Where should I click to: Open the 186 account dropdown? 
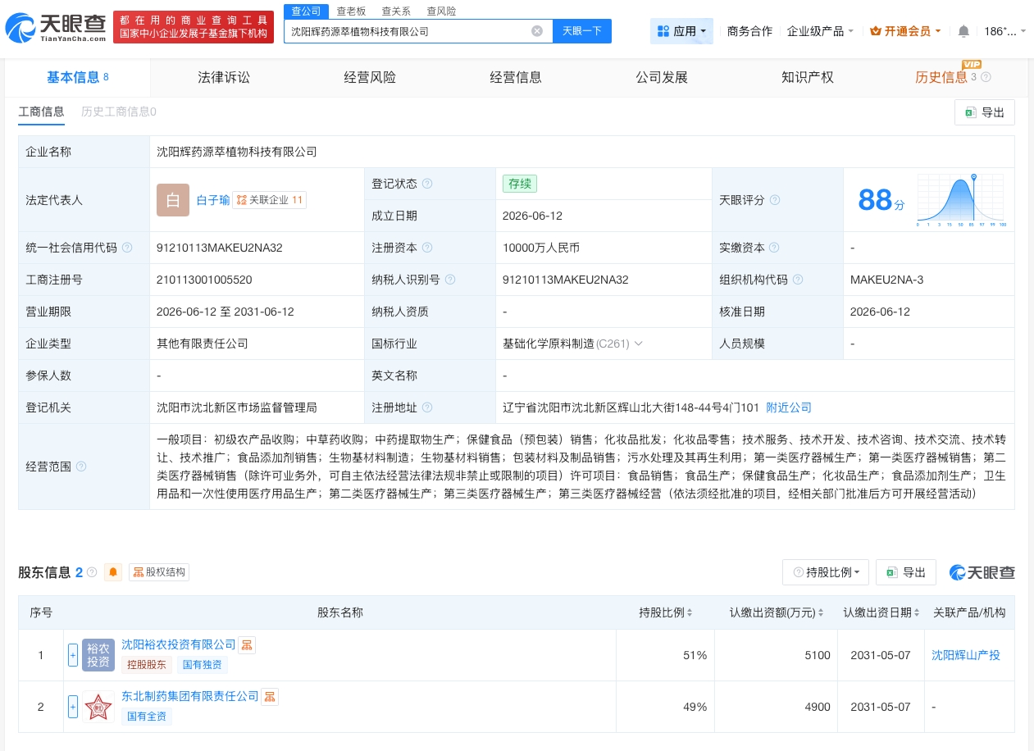coord(1004,31)
